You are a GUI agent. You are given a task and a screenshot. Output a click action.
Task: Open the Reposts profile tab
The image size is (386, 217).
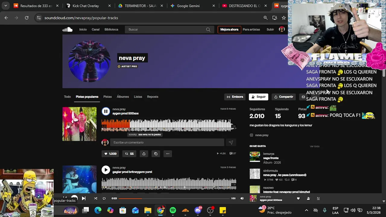pos(153,97)
